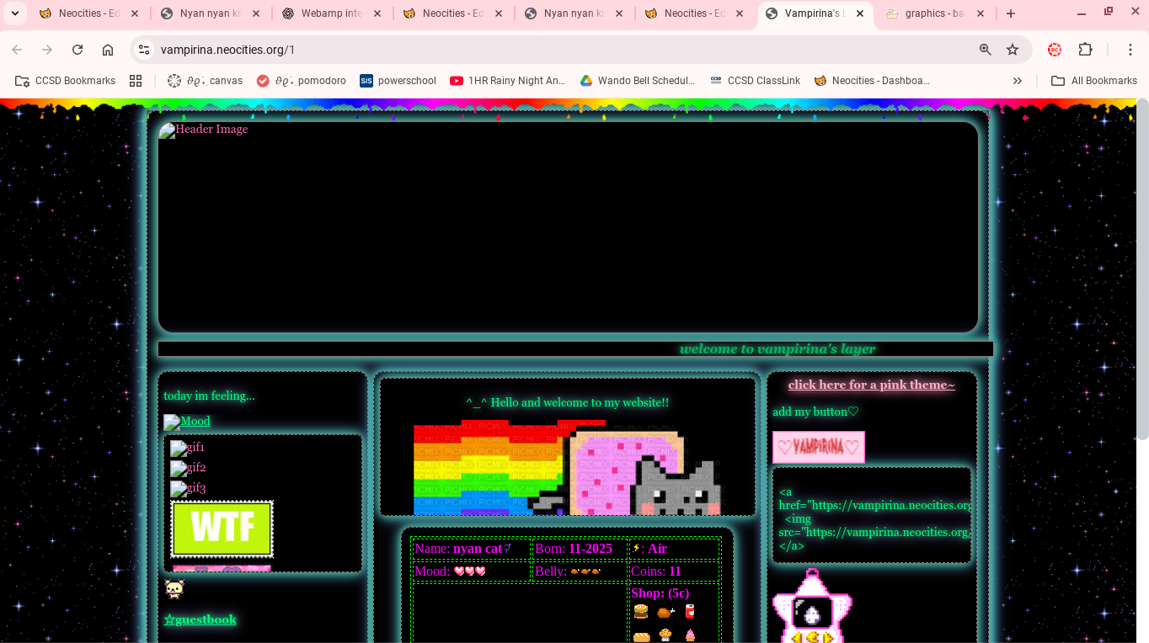Reload the page with refresh icon
1149x643 pixels.
point(77,50)
